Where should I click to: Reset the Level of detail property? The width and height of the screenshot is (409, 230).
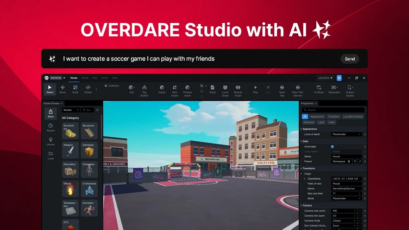(x=365, y=134)
